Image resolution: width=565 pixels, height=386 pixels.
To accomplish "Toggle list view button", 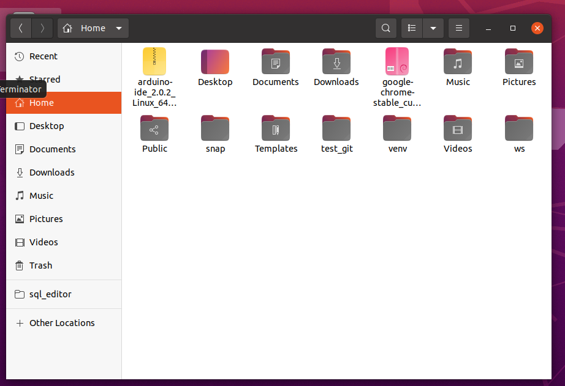I will coord(412,28).
